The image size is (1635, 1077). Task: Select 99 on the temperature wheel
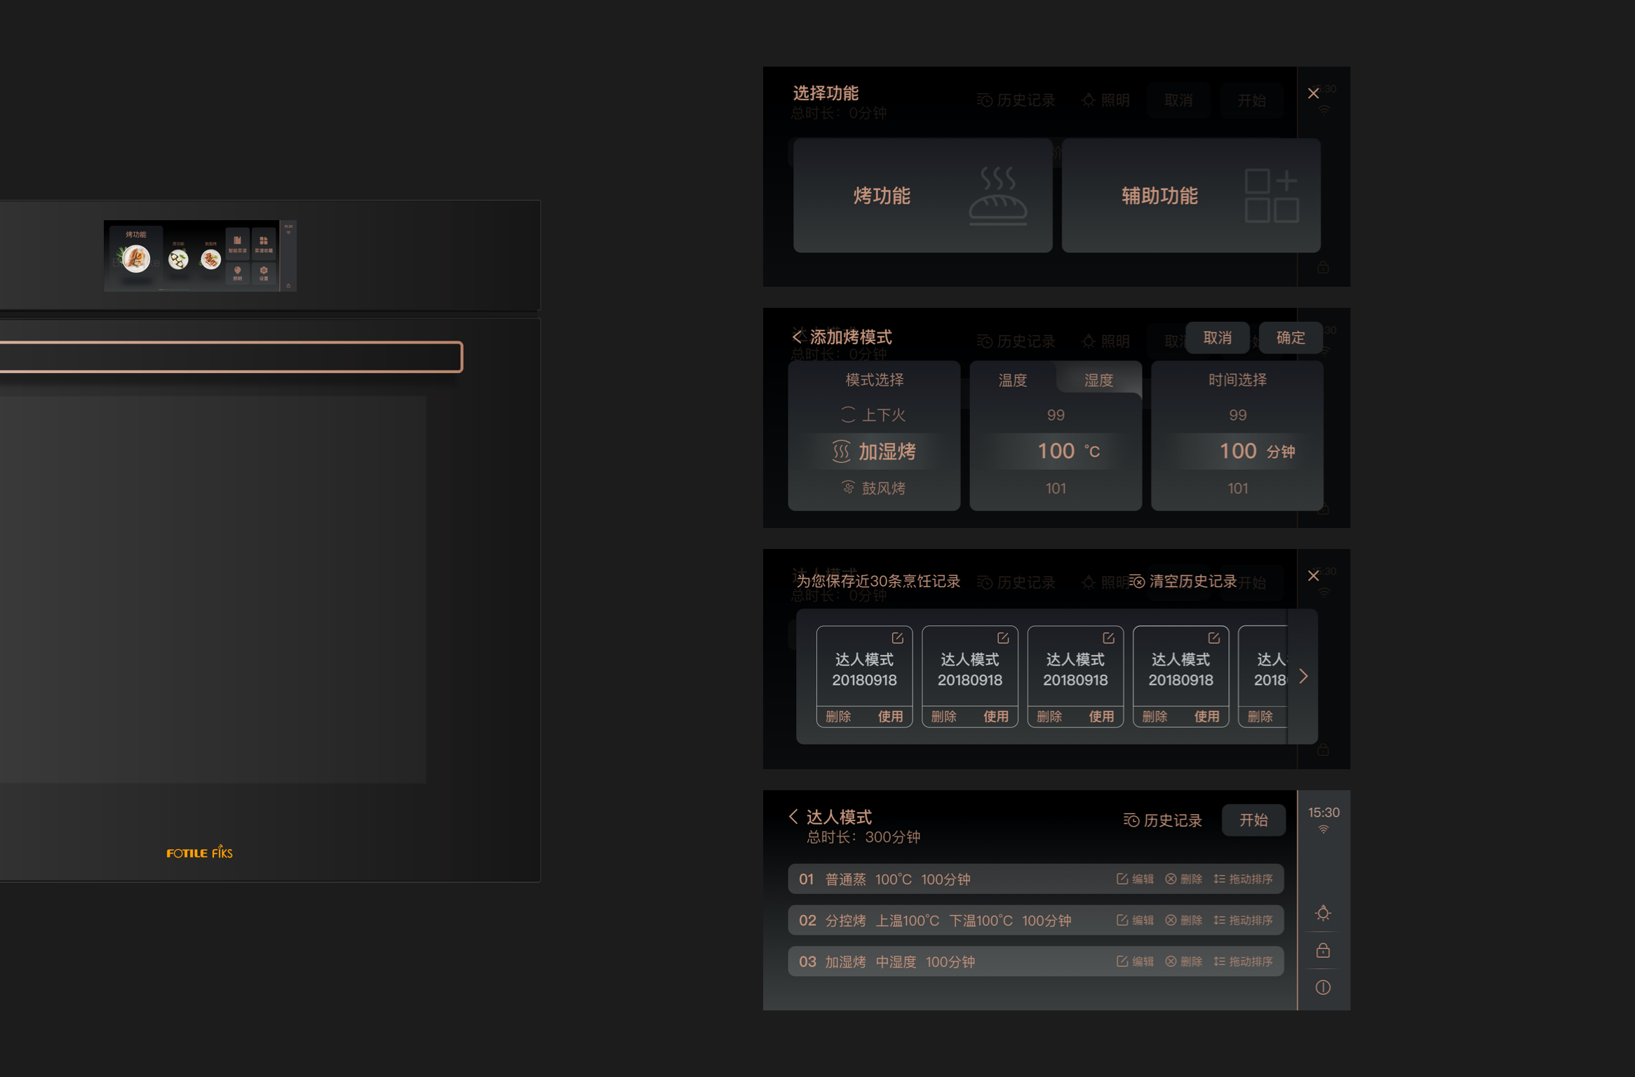[x=1055, y=414]
